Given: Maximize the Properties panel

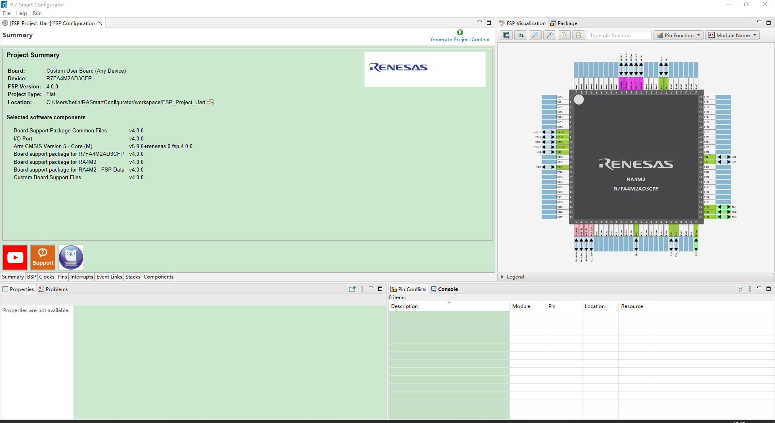Looking at the screenshot, I should [380, 289].
